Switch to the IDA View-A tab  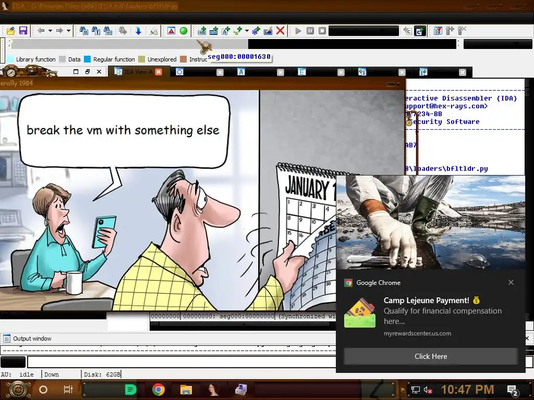tap(138, 72)
